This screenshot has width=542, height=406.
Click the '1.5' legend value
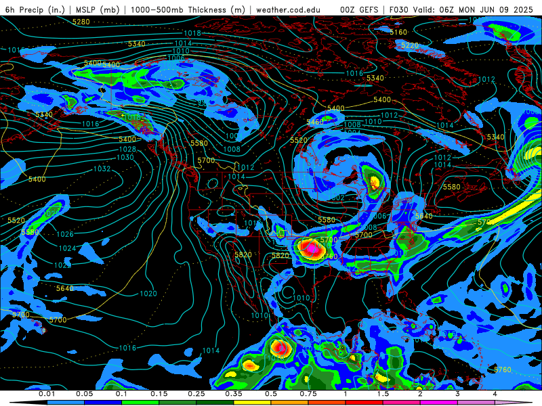point(383,394)
